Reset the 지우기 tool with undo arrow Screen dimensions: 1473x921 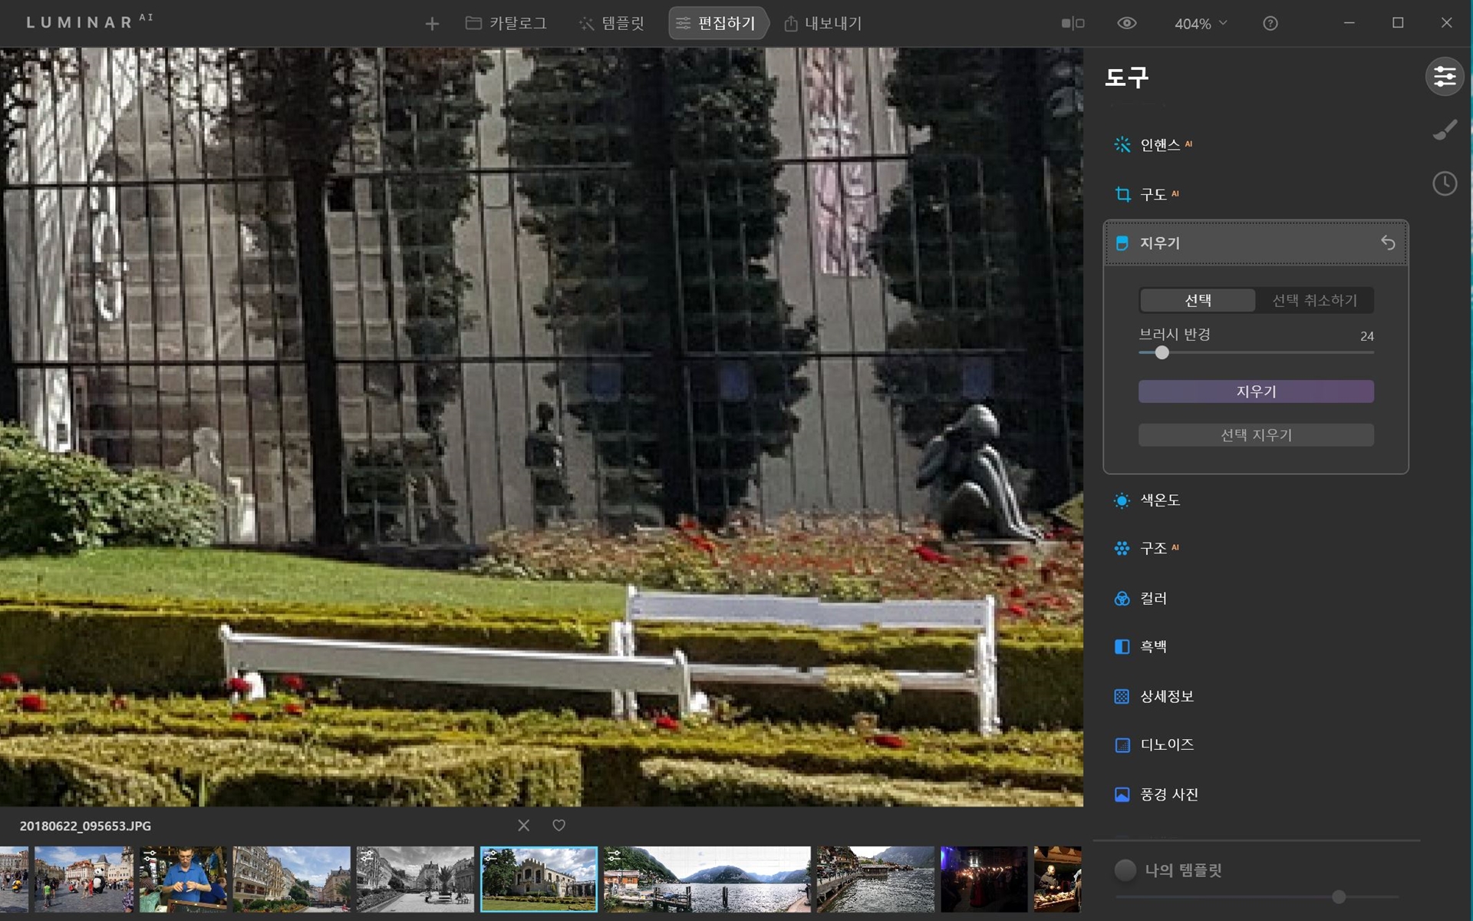tap(1388, 243)
